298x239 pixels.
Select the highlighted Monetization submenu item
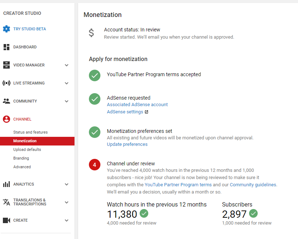pos(37,141)
